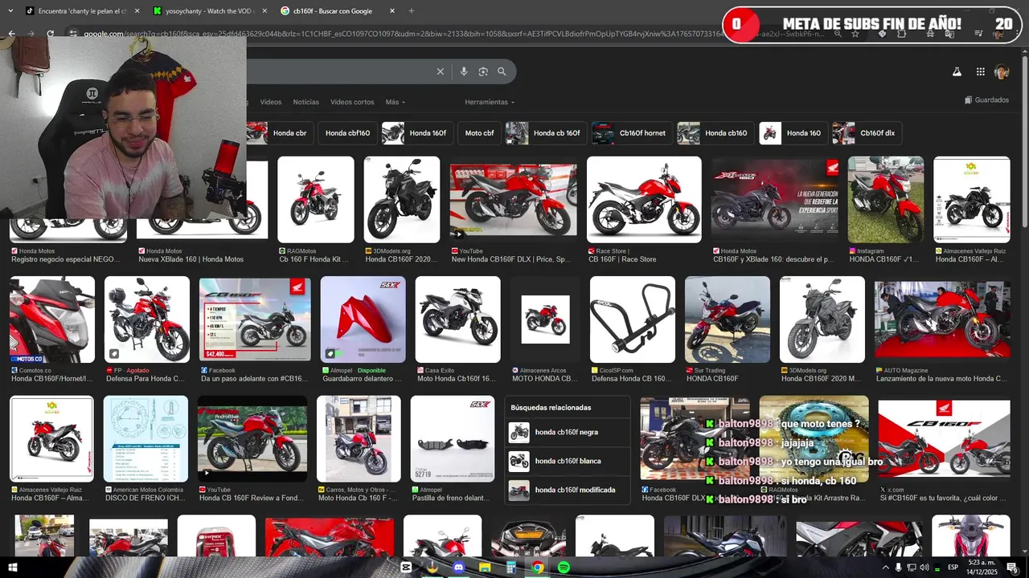Clear the Google search box with the X
1029x578 pixels.
440,71
